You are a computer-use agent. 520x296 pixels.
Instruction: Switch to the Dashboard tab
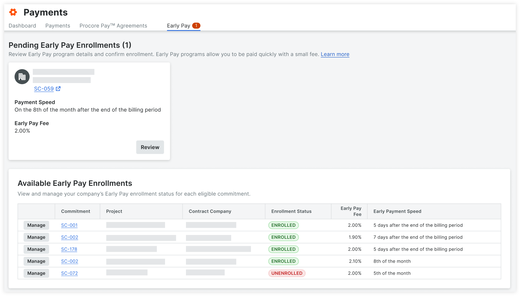(22, 26)
